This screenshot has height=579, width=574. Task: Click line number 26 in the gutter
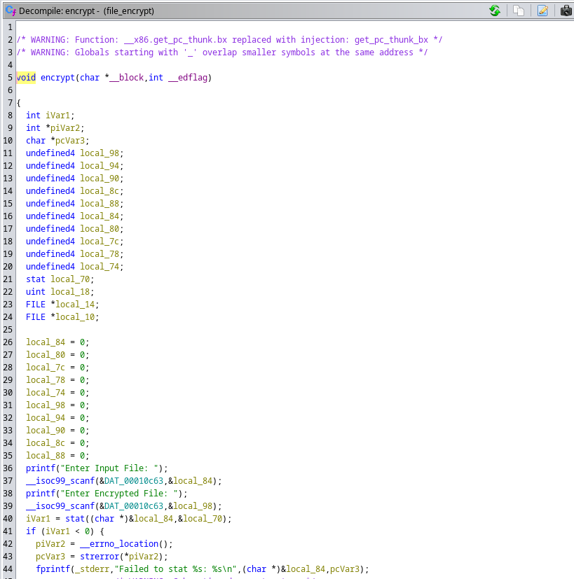[8, 342]
